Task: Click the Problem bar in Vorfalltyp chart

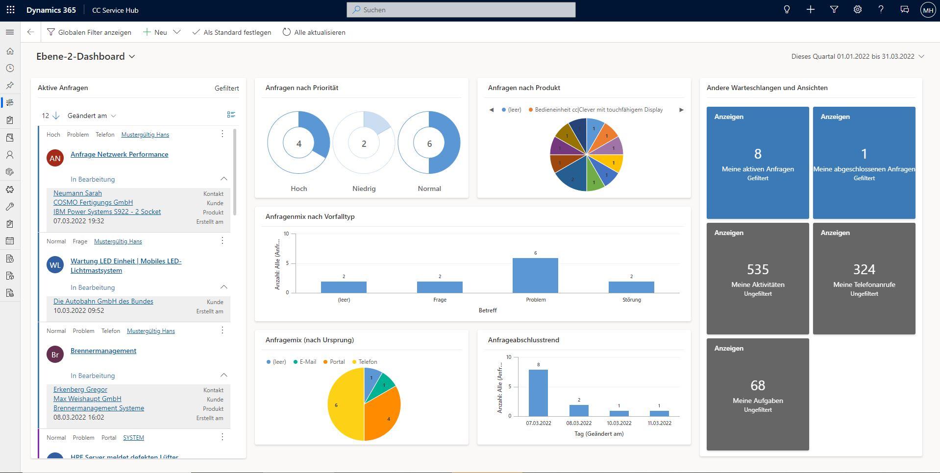Action: [x=535, y=275]
